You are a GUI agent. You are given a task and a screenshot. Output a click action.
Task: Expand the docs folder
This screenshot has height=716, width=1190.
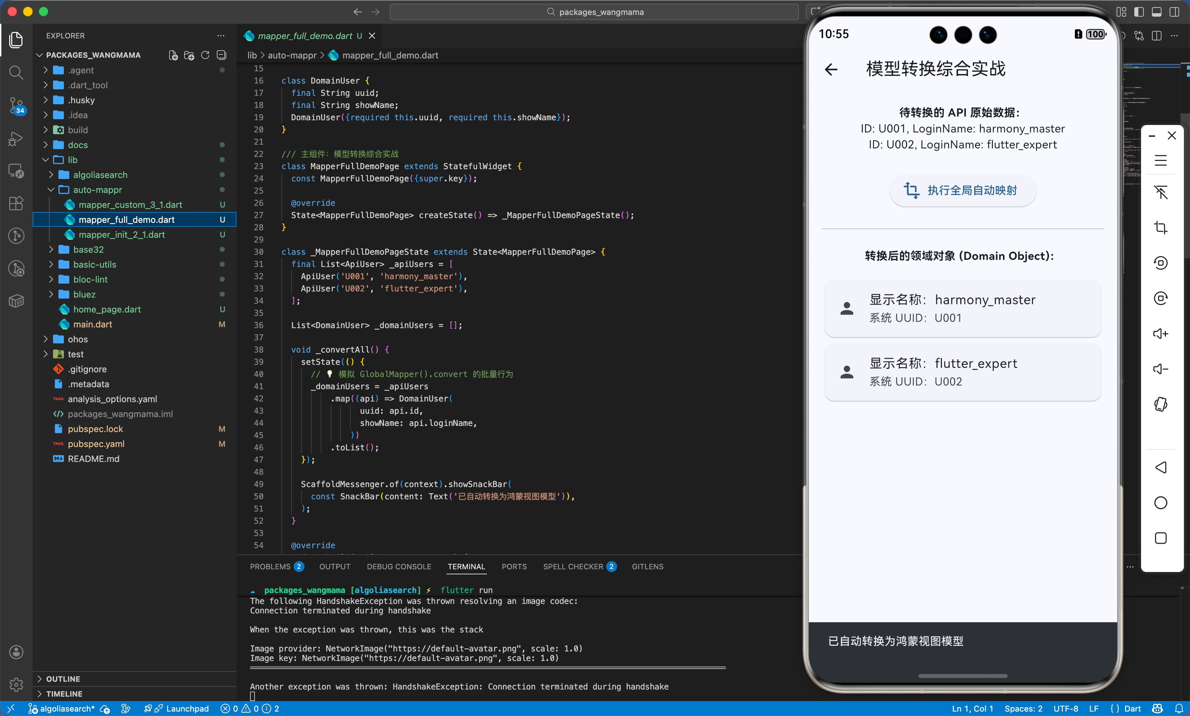[x=78, y=145]
